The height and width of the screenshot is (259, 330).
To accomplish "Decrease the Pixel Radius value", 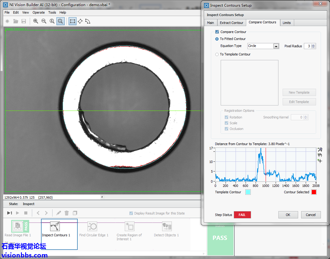I will coord(313,47).
